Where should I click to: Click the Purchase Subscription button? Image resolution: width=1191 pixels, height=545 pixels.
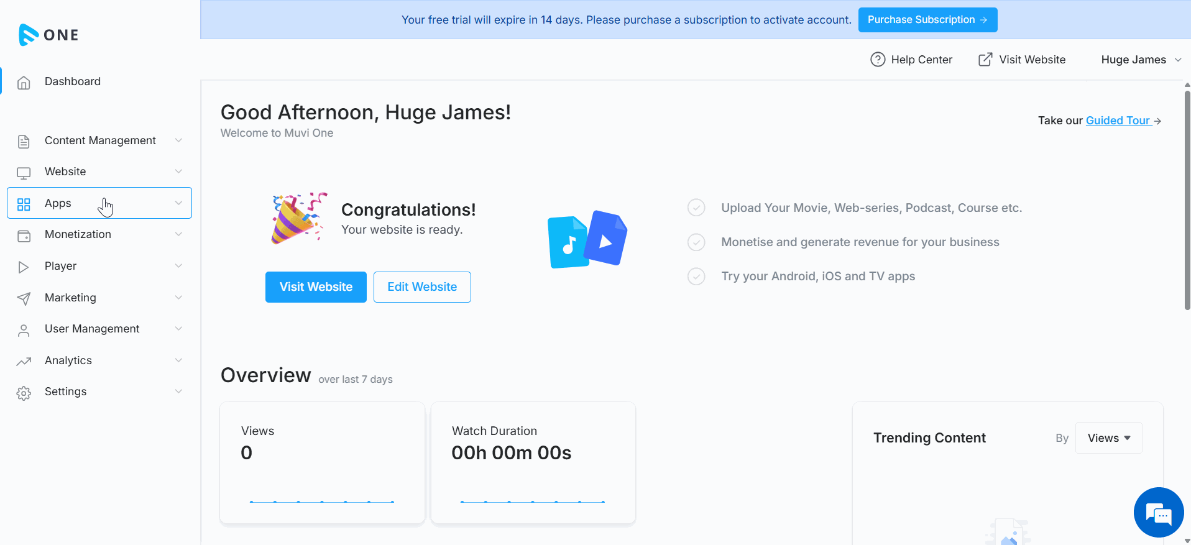pyautogui.click(x=927, y=20)
